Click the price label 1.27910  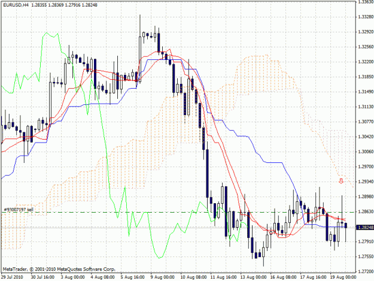click(x=366, y=242)
